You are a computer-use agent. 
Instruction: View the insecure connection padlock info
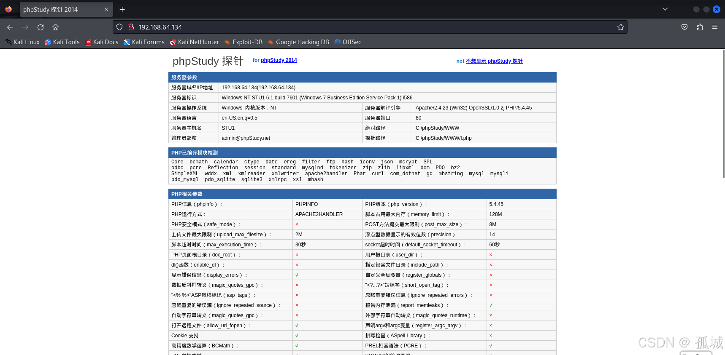131,27
